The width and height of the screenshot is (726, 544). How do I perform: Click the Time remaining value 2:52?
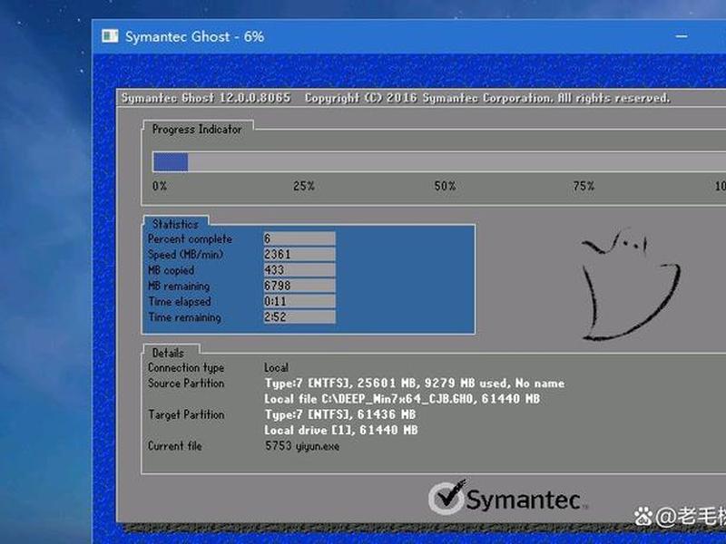299,316
